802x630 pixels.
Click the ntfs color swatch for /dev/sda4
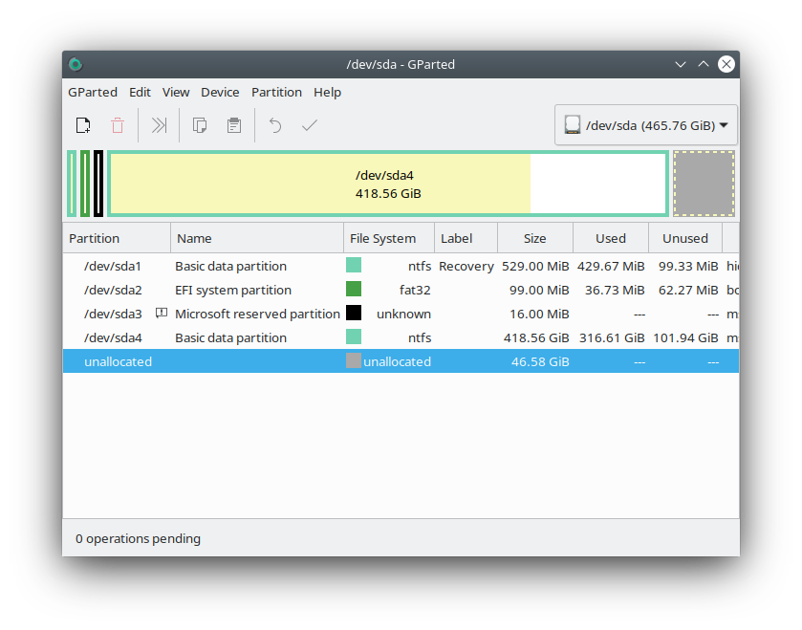(x=354, y=337)
